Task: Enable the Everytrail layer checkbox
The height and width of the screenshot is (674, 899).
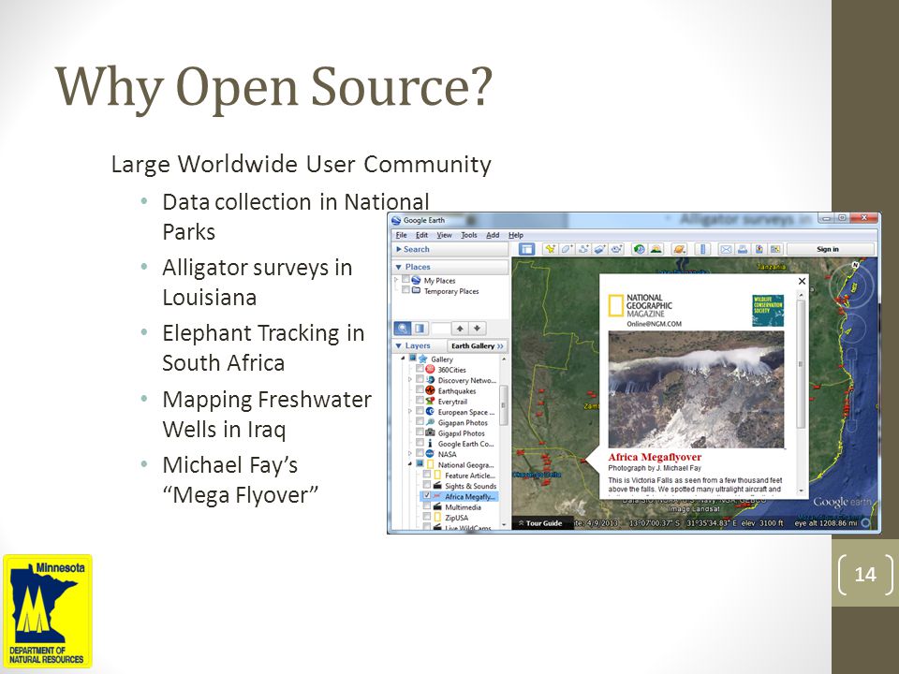Action: (420, 400)
